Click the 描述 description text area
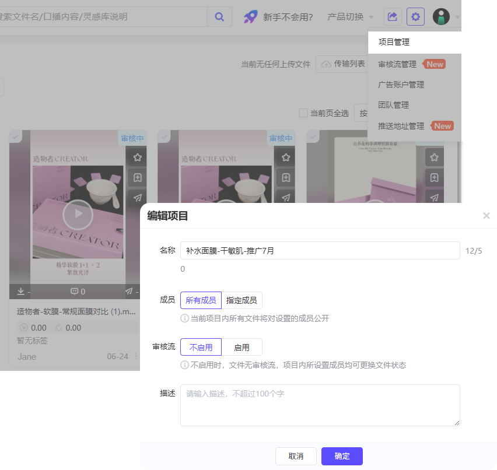This screenshot has height=470, width=497. 320,405
